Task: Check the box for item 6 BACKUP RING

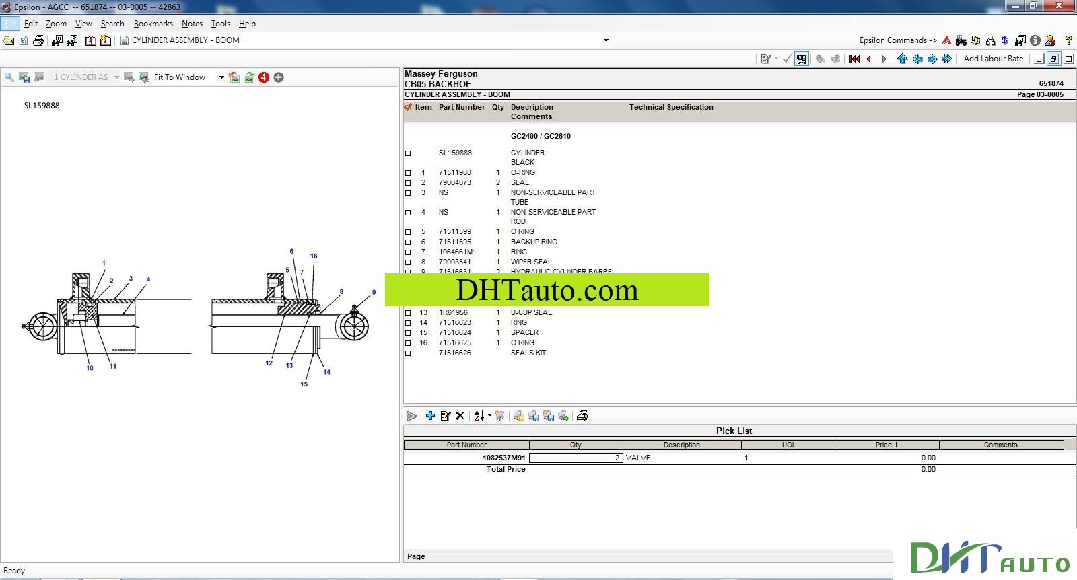Action: pos(408,242)
